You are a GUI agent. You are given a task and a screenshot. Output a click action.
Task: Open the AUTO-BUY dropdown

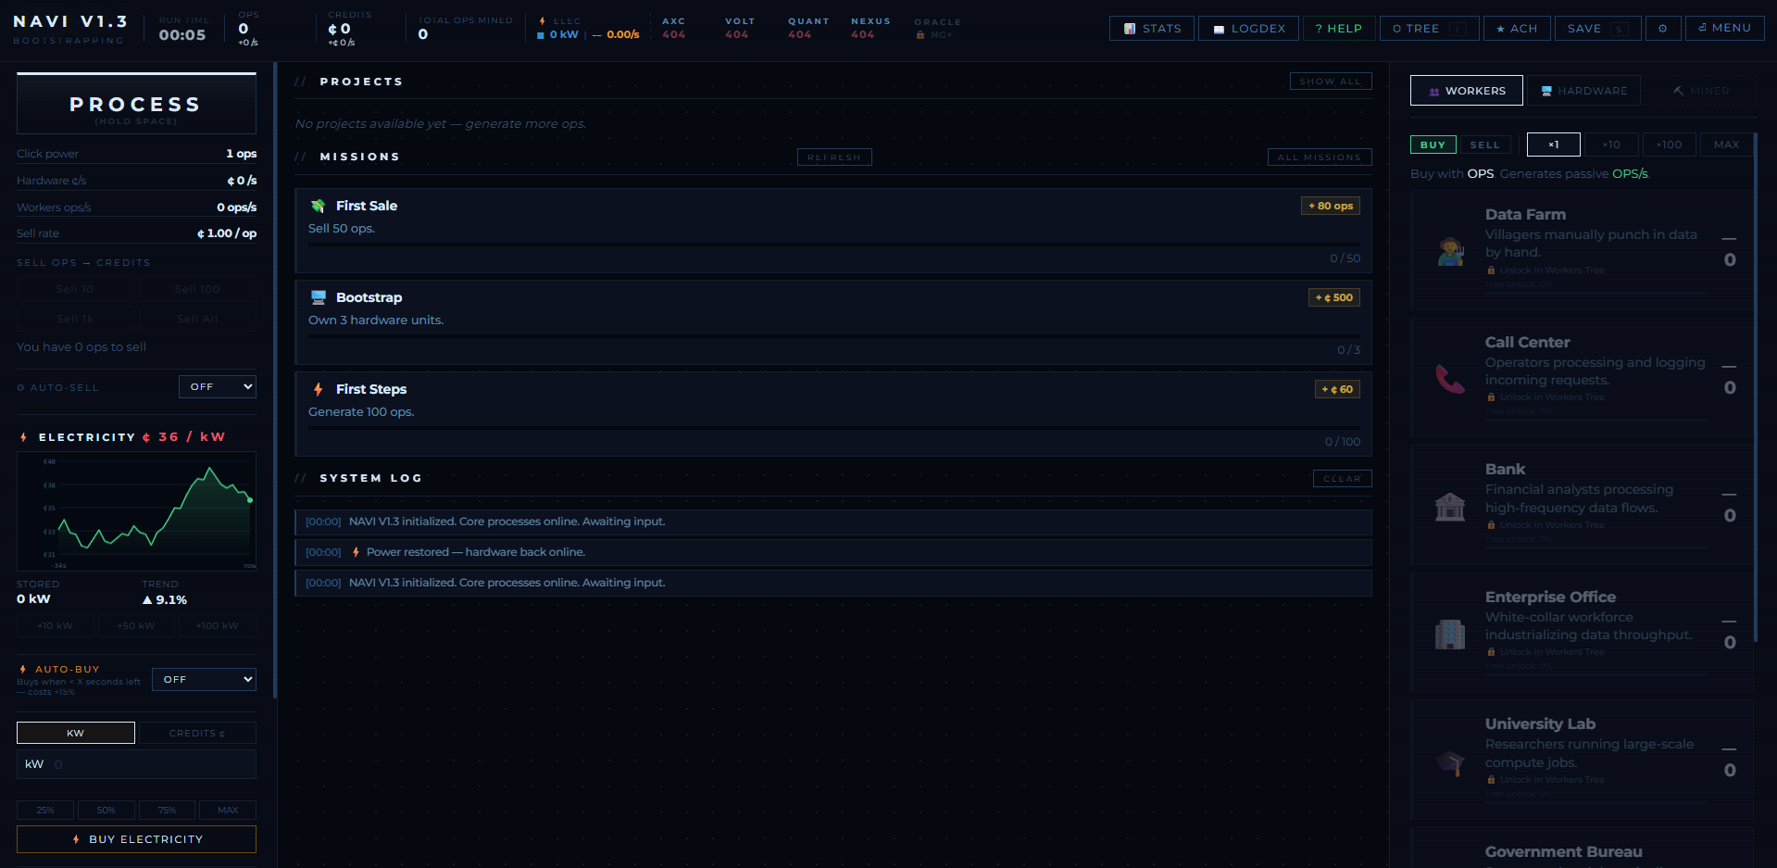coord(204,679)
